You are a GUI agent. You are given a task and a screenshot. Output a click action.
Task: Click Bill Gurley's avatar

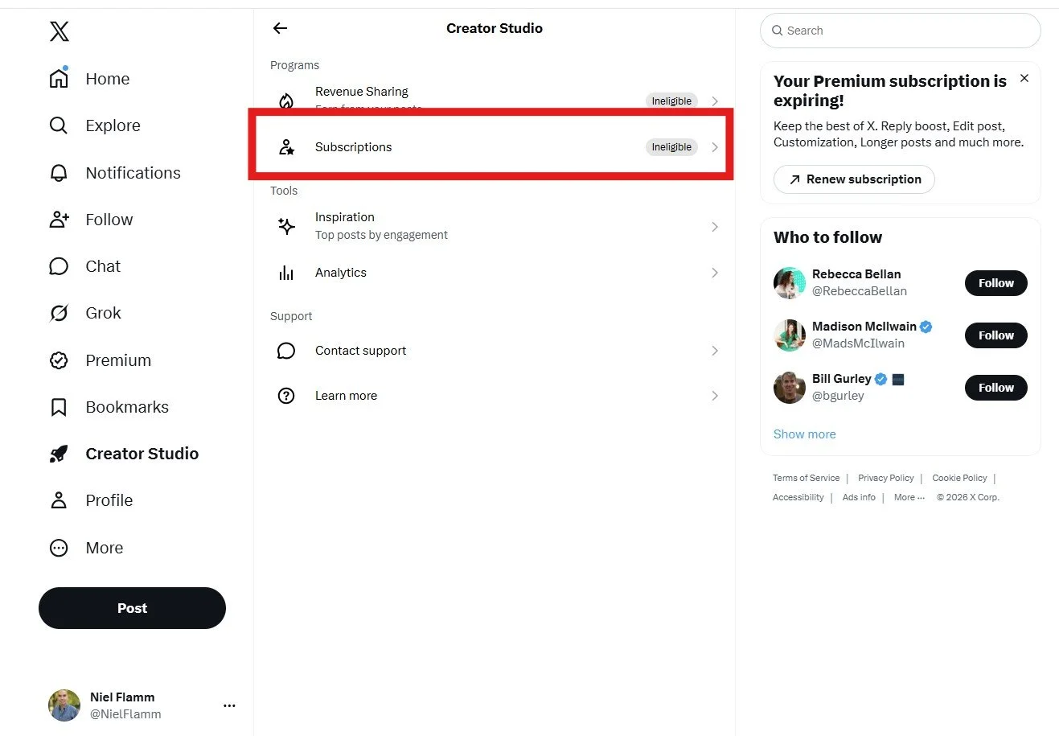(x=790, y=388)
